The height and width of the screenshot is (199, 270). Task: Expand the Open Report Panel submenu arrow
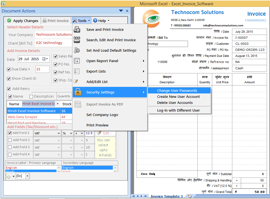coord(143,61)
